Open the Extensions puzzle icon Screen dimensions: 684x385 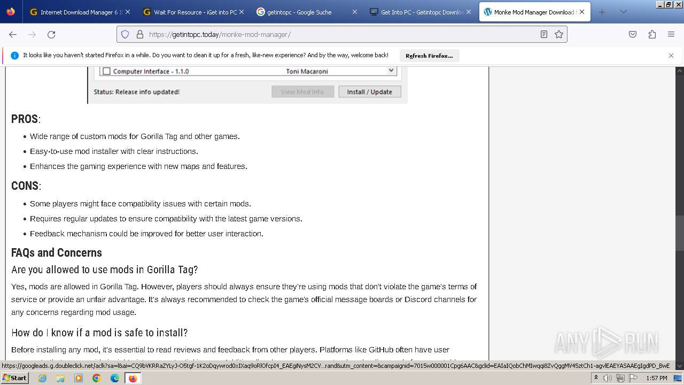[x=652, y=34]
